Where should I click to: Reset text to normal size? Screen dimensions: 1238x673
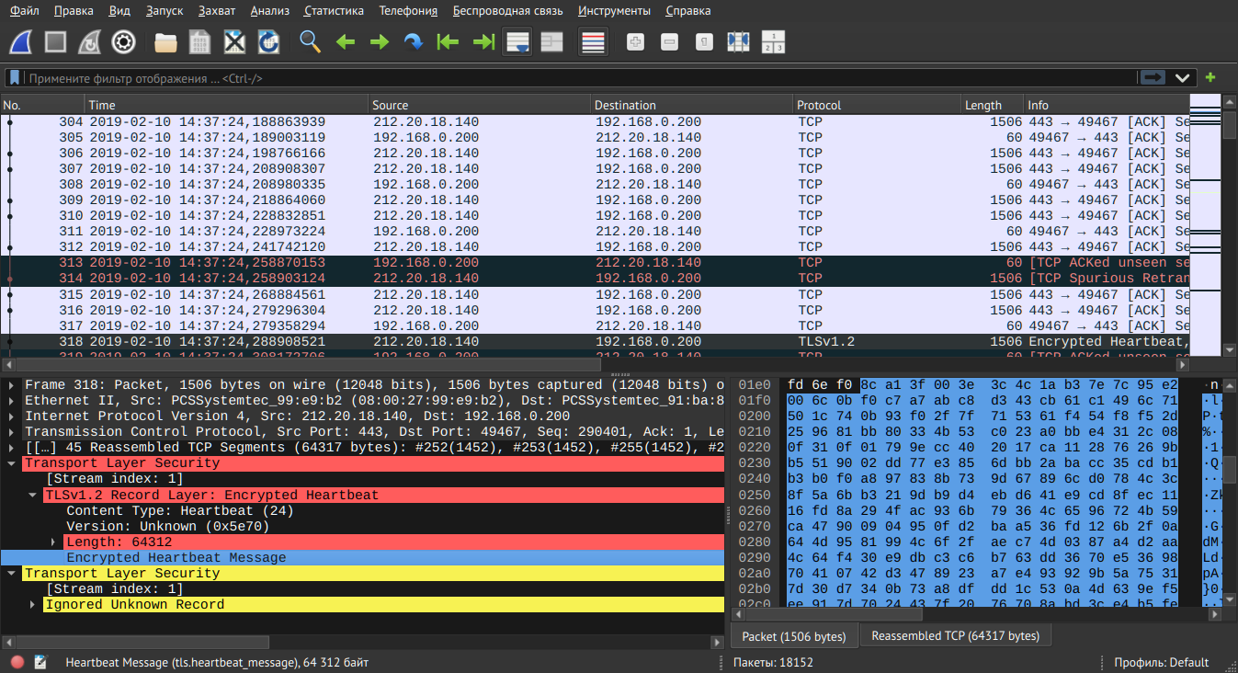pyautogui.click(x=703, y=42)
